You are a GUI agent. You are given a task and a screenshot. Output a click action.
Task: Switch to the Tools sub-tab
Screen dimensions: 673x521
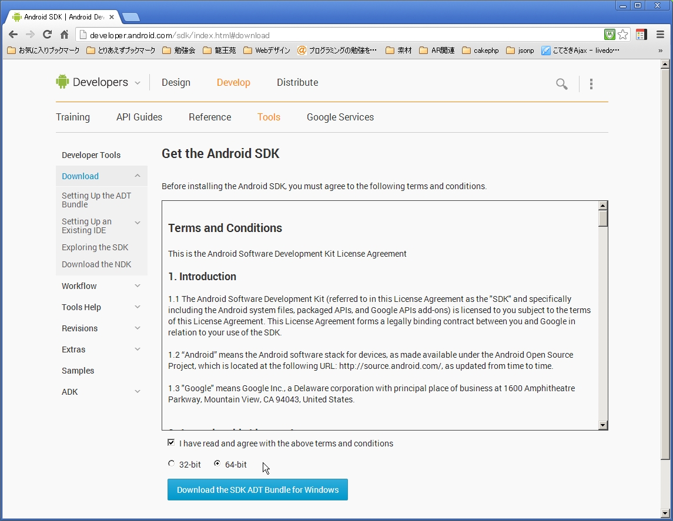click(x=269, y=117)
